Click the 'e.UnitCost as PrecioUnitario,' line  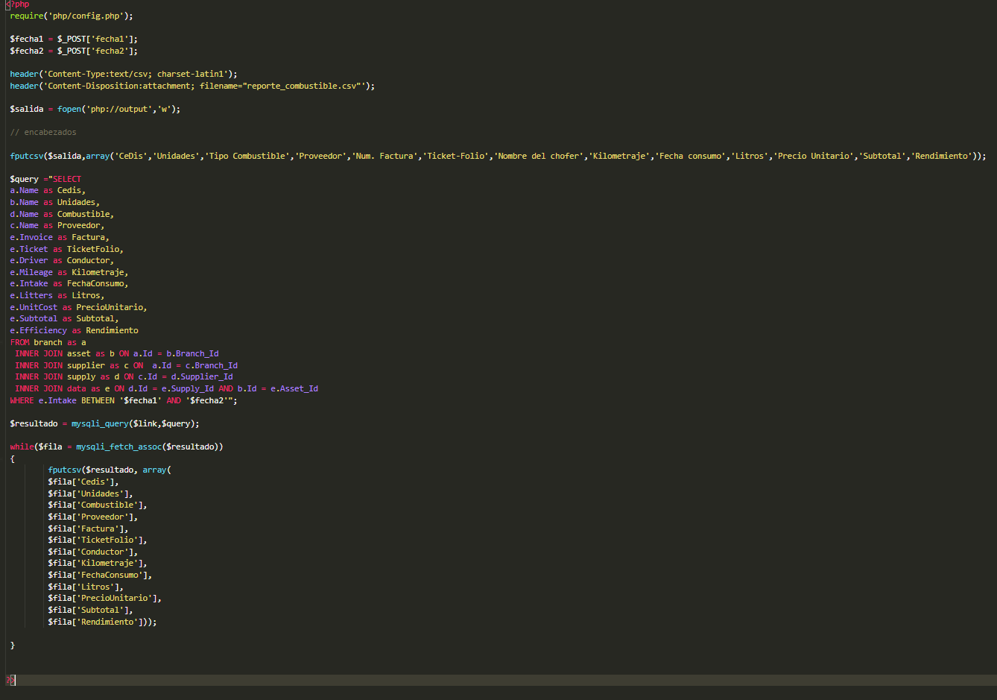[78, 307]
